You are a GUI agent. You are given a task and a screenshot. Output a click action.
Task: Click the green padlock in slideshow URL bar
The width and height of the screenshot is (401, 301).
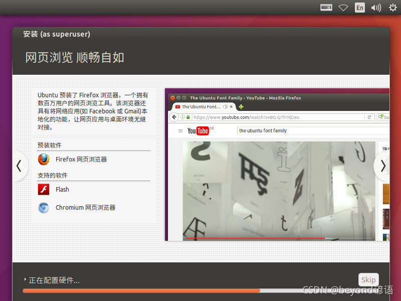[x=188, y=117]
